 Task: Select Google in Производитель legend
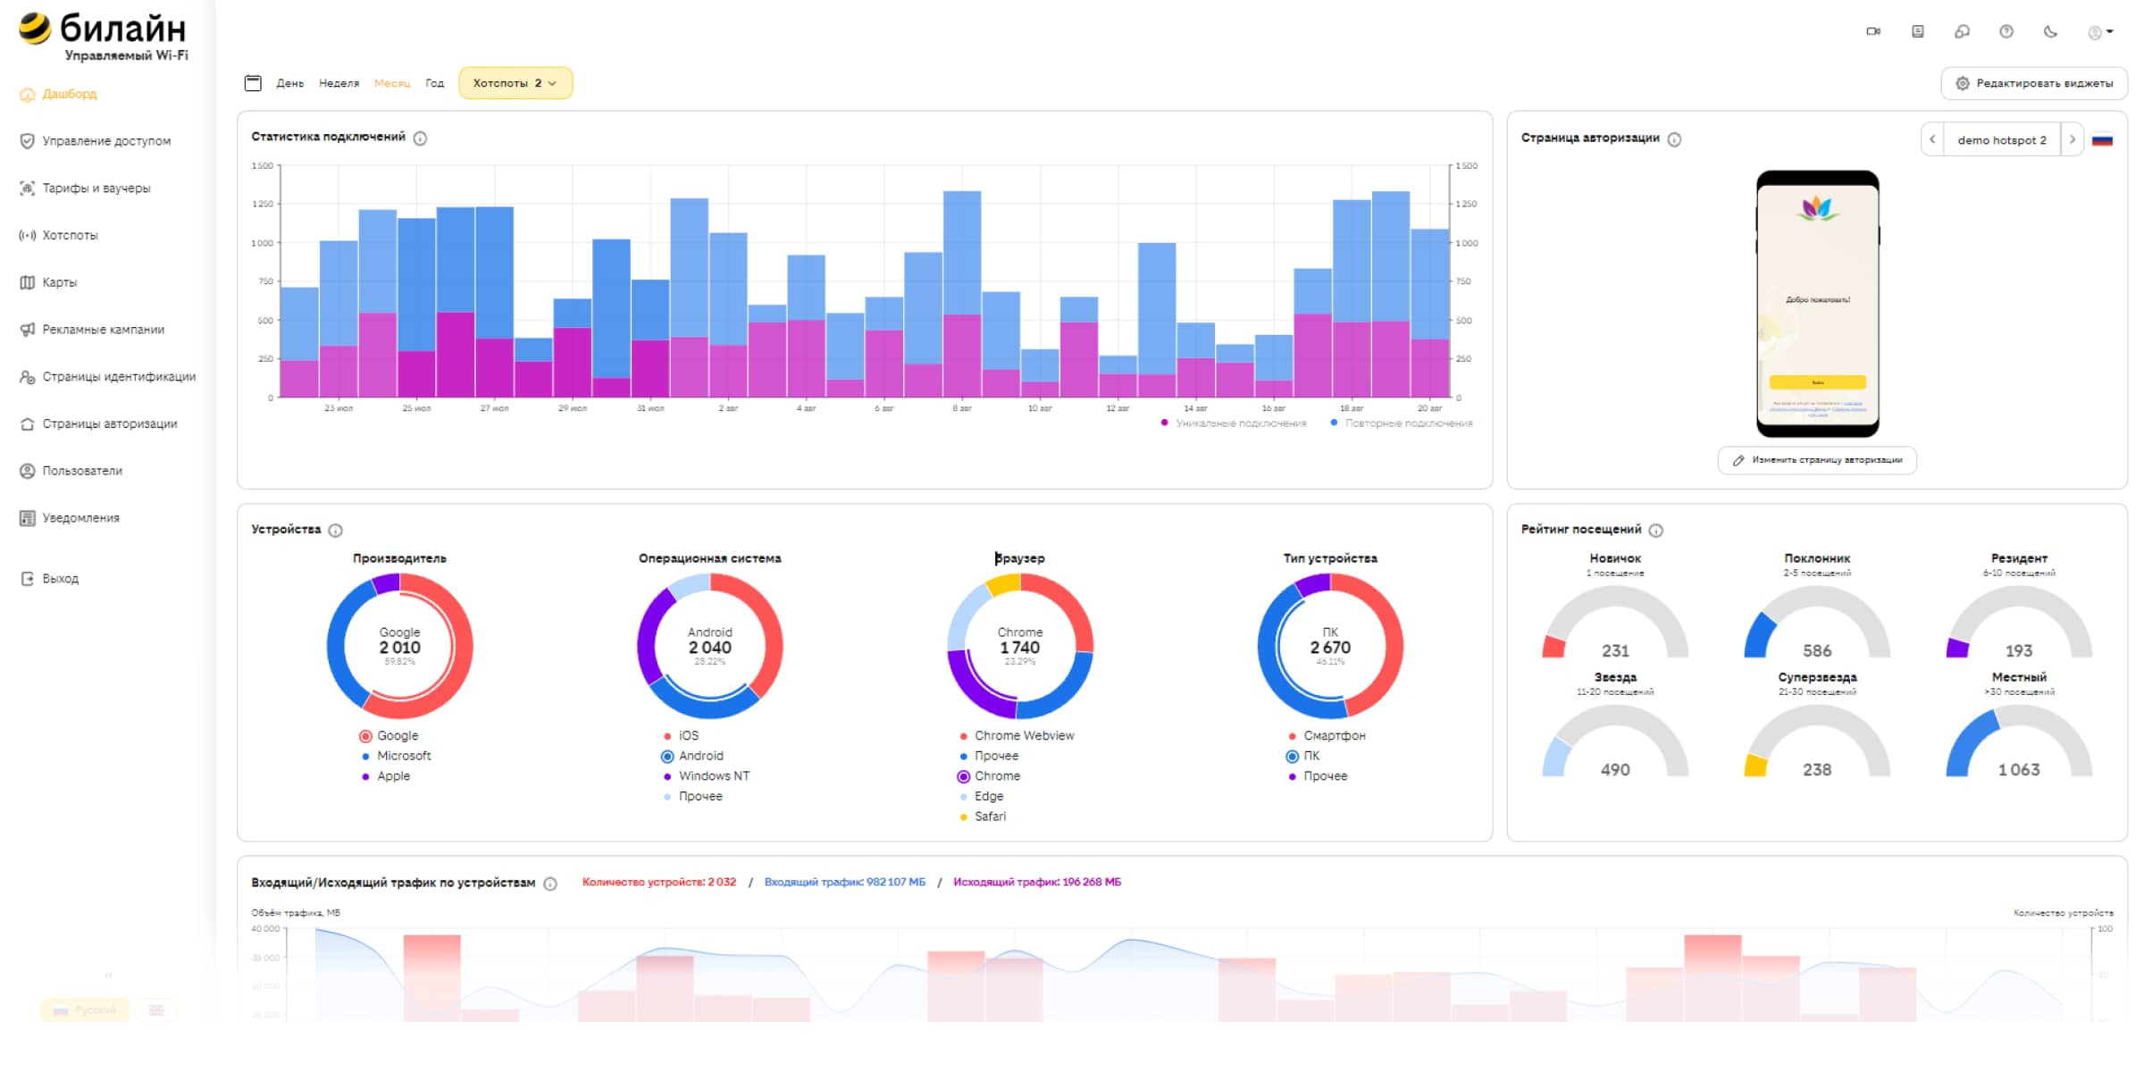click(389, 736)
